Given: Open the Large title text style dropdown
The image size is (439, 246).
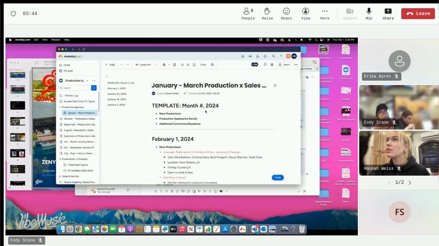Looking at the screenshot, I should pyautogui.click(x=146, y=65).
